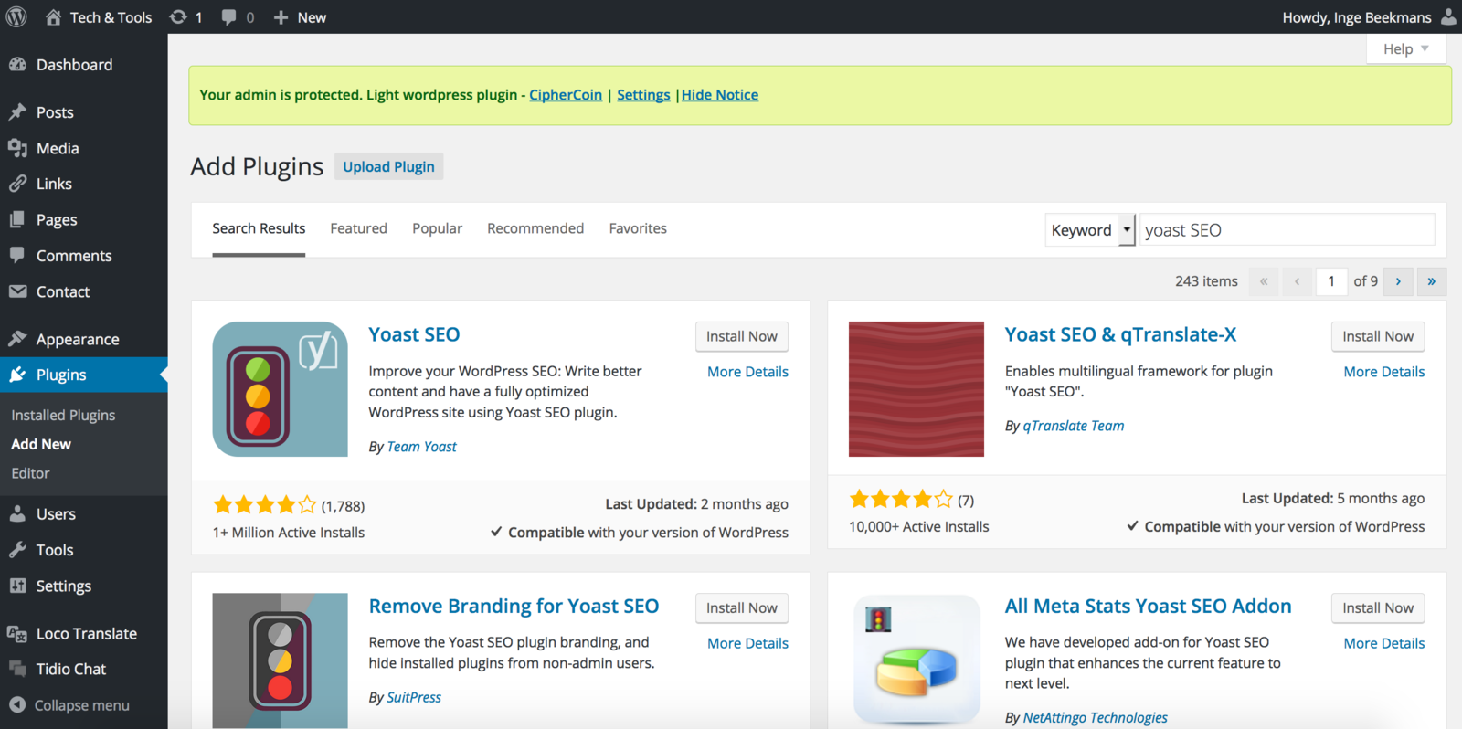Open the Keyword search type dropdown

[1090, 230]
